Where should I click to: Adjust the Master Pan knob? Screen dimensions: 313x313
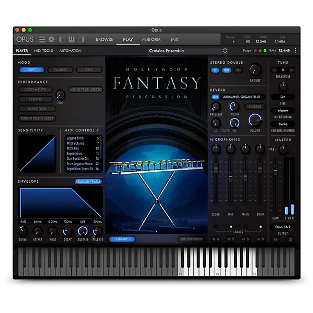pyautogui.click(x=283, y=149)
